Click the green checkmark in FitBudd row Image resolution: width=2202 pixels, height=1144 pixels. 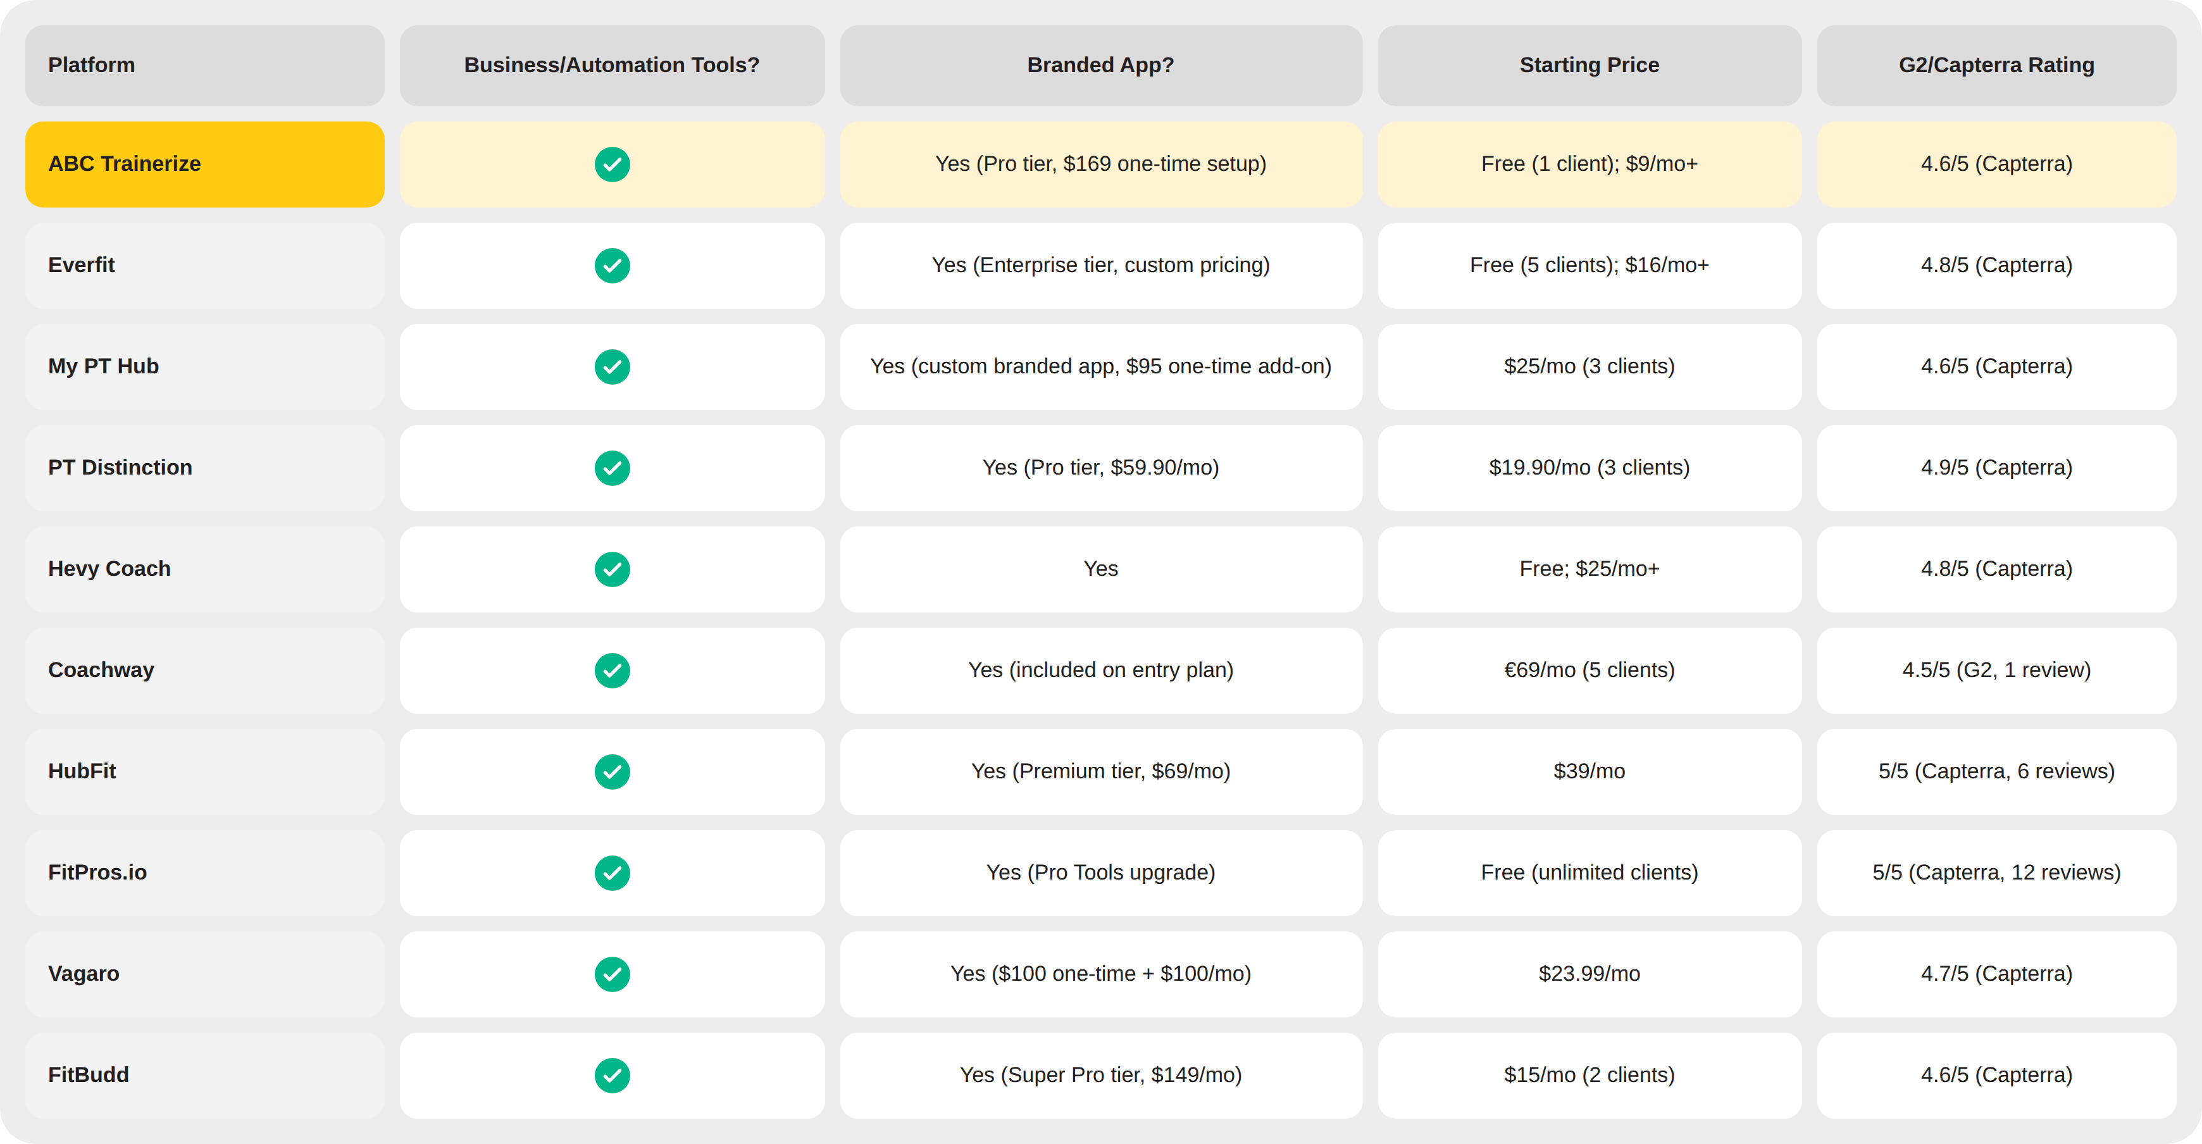coord(612,1076)
